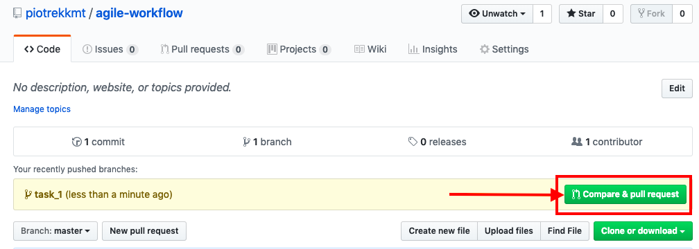Switch to the Code tab

coord(42,49)
